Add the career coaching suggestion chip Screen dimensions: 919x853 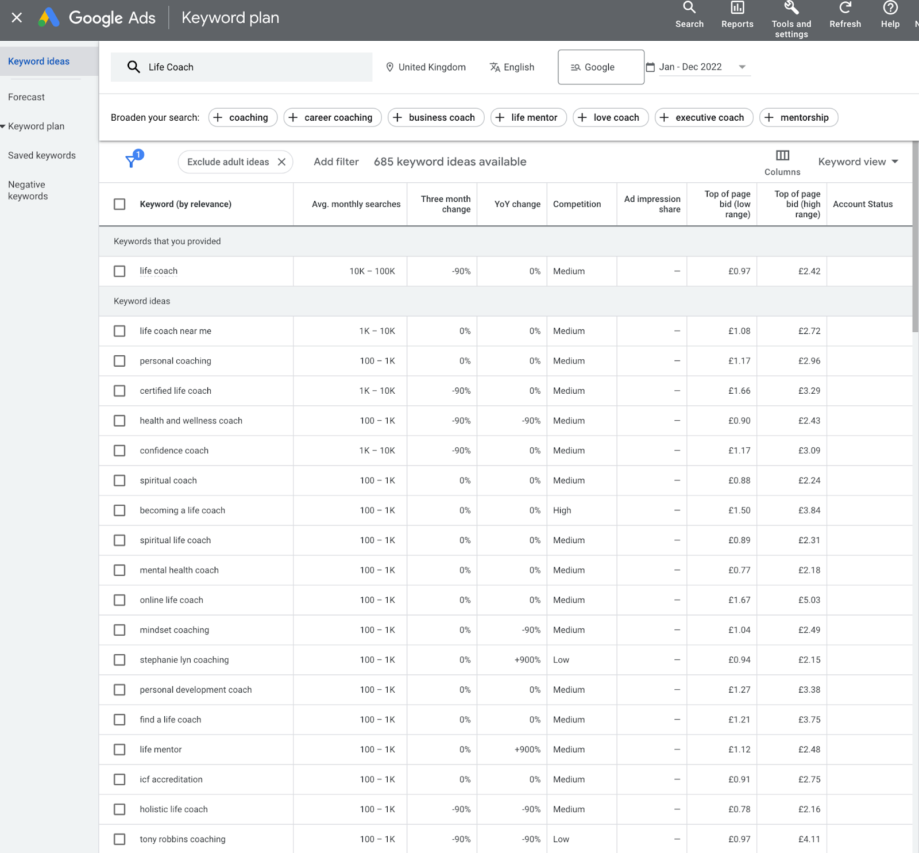333,117
